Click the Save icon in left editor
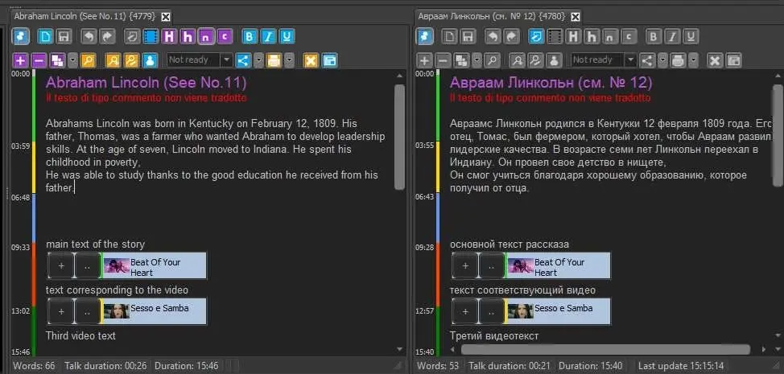 pyautogui.click(x=64, y=36)
